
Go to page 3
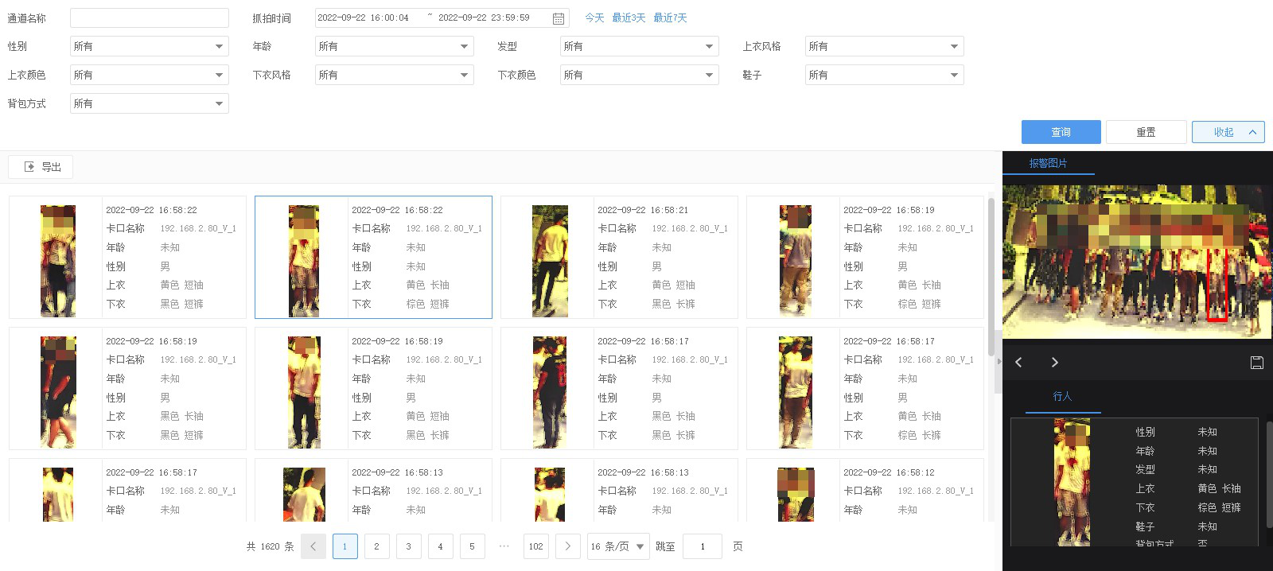(408, 546)
